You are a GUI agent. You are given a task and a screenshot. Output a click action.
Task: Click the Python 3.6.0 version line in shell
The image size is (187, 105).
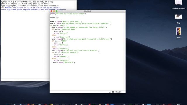pyautogui.click(x=27, y=2)
